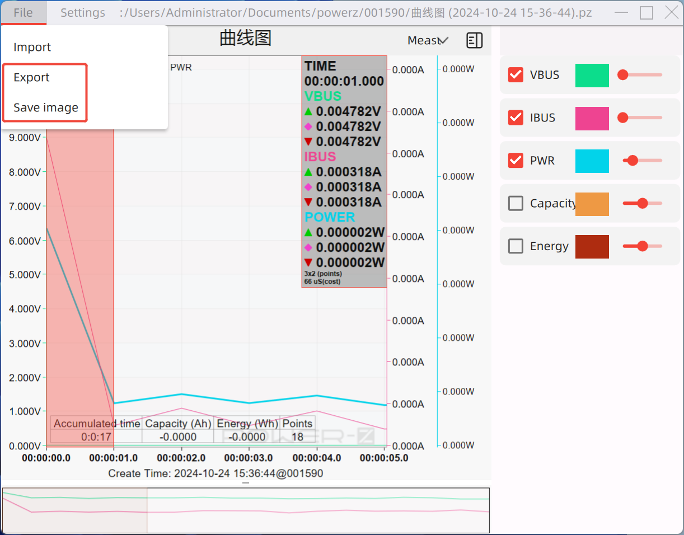684x535 pixels.
Task: Open the cyan PWR color swatch
Action: (592, 161)
